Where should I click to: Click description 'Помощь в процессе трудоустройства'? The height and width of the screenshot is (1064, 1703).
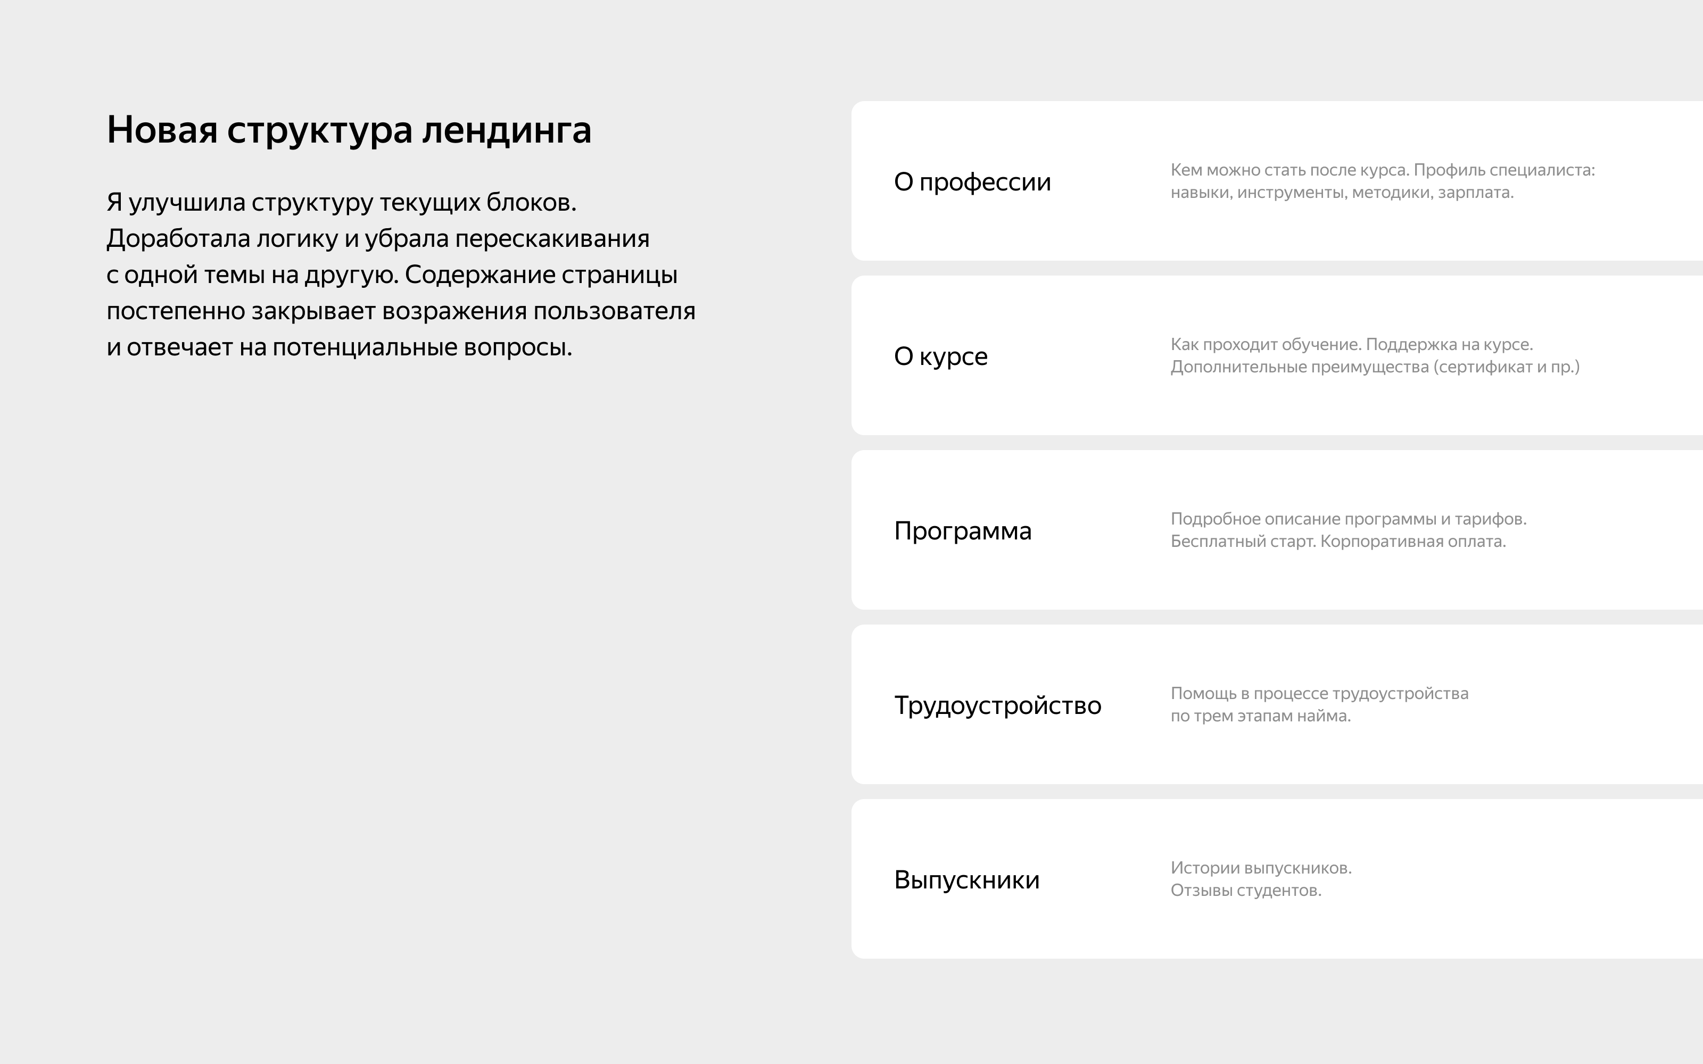point(1319,694)
